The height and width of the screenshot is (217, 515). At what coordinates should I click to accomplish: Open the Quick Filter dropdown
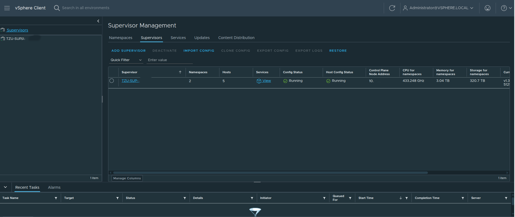click(126, 60)
